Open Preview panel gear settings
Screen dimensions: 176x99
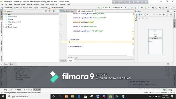pos(168,11)
